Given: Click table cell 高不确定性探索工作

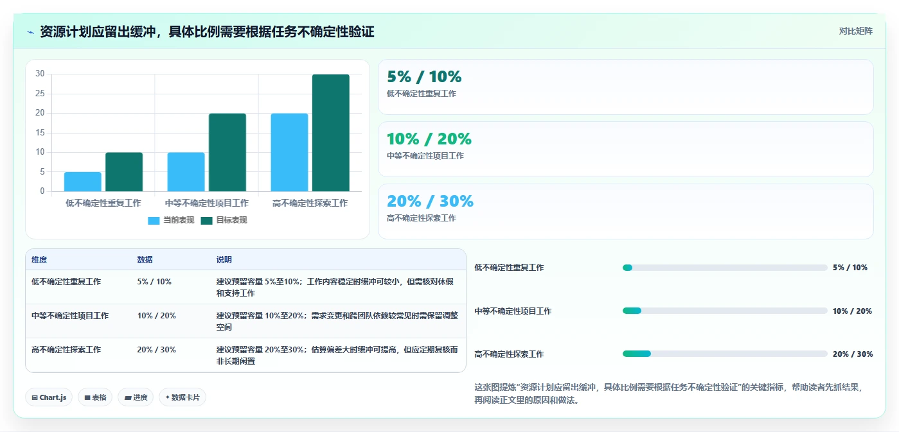Looking at the screenshot, I should pyautogui.click(x=66, y=350).
